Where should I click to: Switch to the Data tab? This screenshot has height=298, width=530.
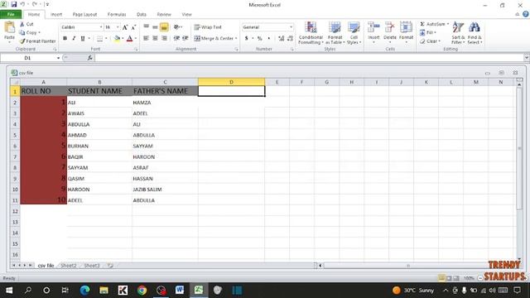pyautogui.click(x=142, y=15)
